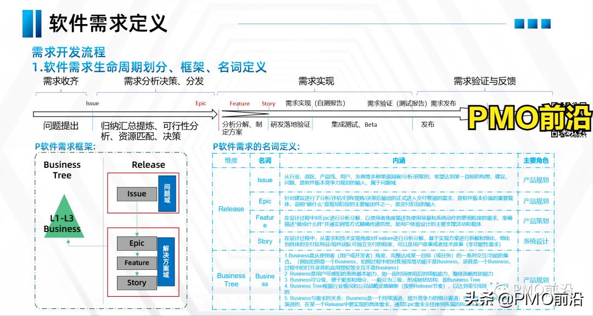Select the Epic box in the solution domain
Screen dimensions: 593x316
136,243
